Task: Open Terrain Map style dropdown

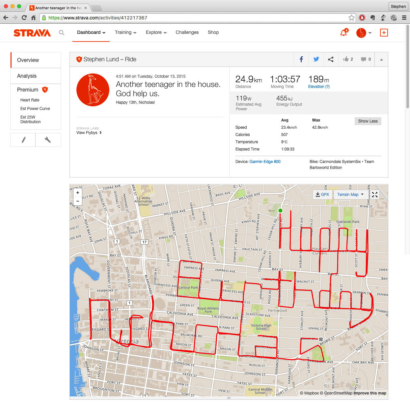Action: (350, 195)
